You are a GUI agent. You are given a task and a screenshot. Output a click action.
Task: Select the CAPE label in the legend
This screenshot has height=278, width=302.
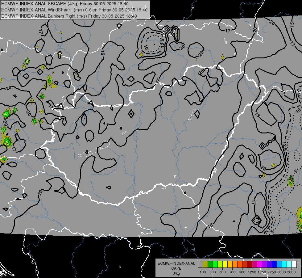(x=176, y=268)
